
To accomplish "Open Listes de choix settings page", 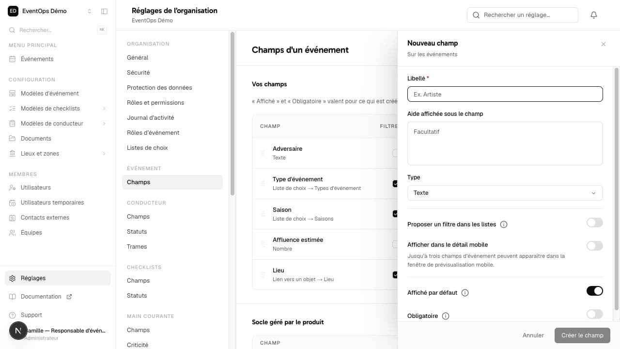I will pos(147,148).
